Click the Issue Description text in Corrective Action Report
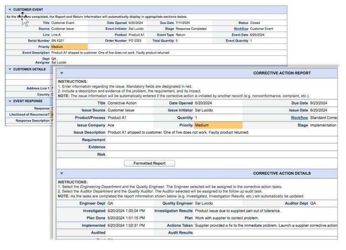346x250 pixels. (178, 133)
